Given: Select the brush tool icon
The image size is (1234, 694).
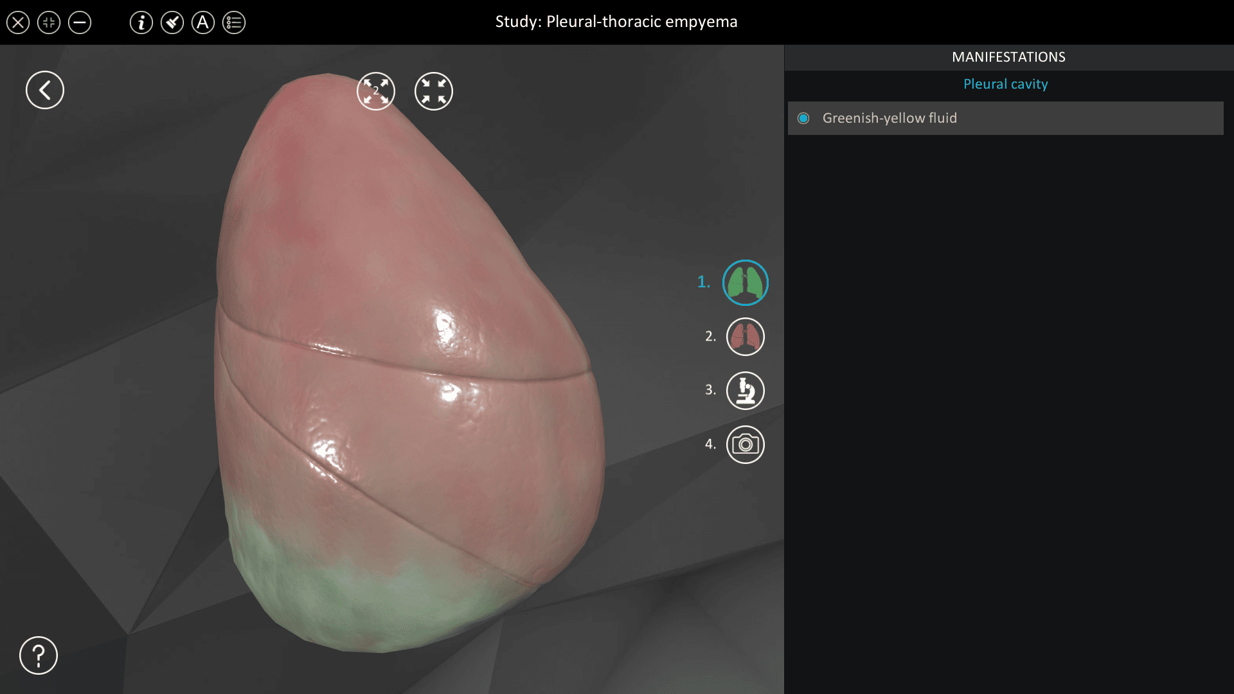Looking at the screenshot, I should [x=172, y=23].
